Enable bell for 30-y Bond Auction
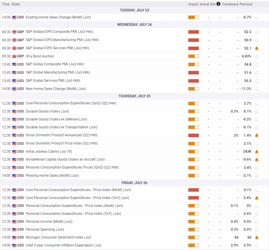Image resolution: width=269 pixels, height=250 pixels. [x=257, y=57]
